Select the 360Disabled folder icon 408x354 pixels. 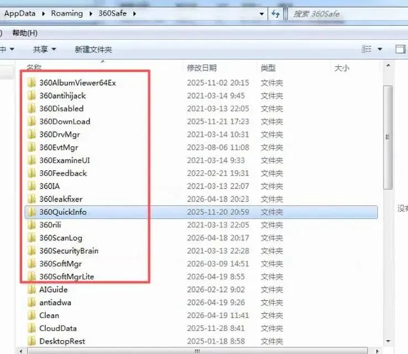pyautogui.click(x=32, y=108)
